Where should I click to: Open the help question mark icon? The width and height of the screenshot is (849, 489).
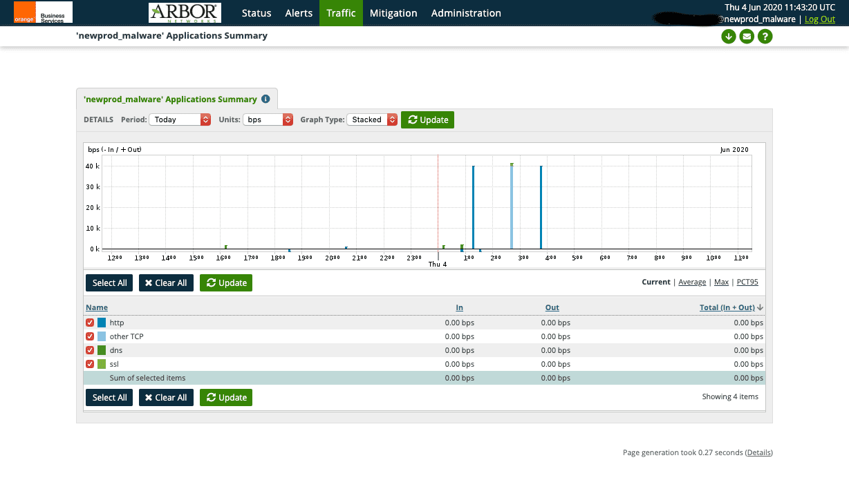765,37
